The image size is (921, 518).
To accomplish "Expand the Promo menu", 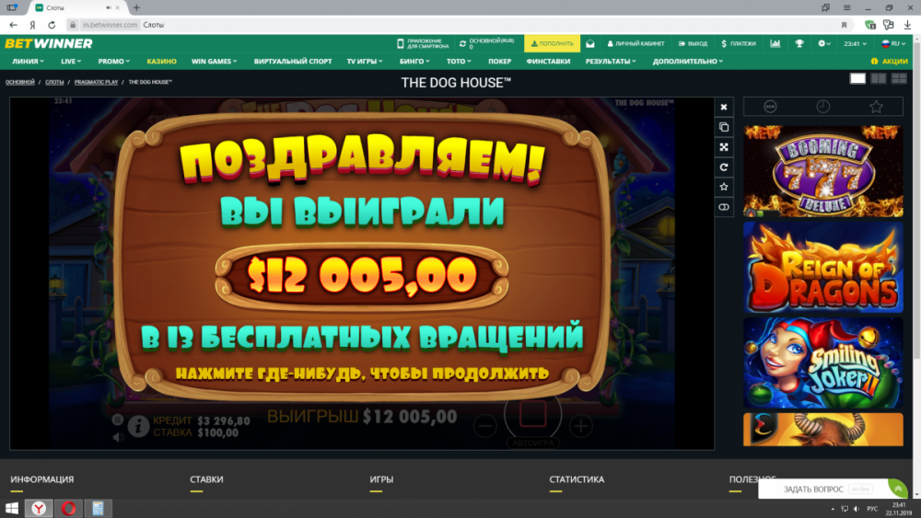I will click(x=113, y=61).
